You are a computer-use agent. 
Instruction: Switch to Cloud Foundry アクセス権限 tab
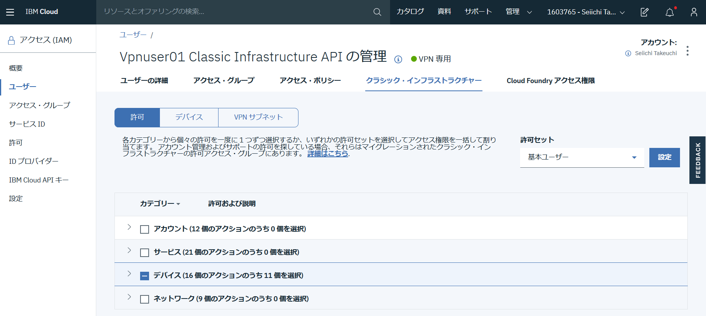(x=551, y=80)
